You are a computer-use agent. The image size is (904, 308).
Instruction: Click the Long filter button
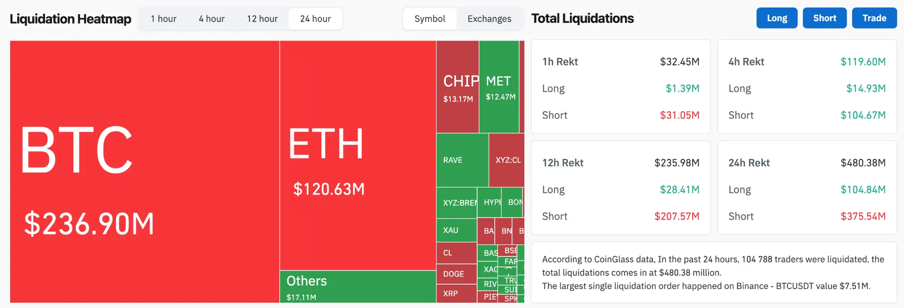777,18
